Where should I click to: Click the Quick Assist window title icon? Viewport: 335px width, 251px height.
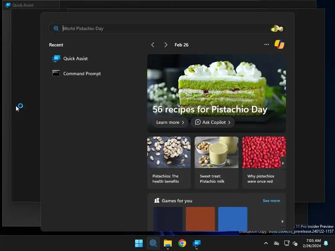pos(8,5)
